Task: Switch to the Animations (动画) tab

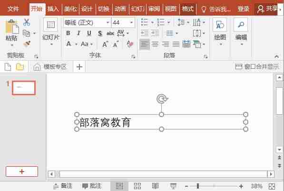Action: click(x=120, y=9)
